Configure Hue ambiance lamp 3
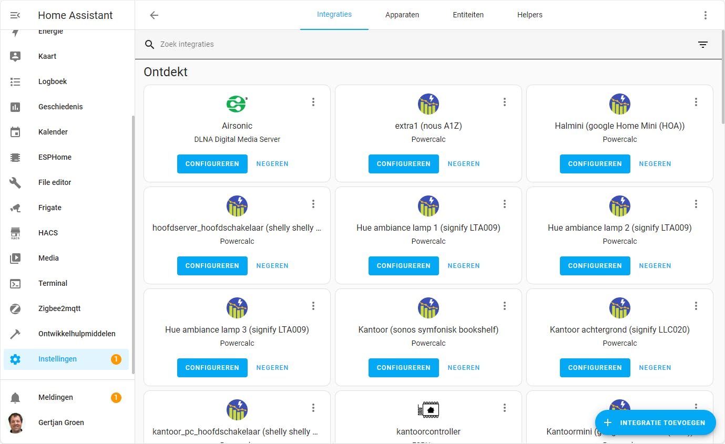The height and width of the screenshot is (444, 725). click(x=212, y=368)
